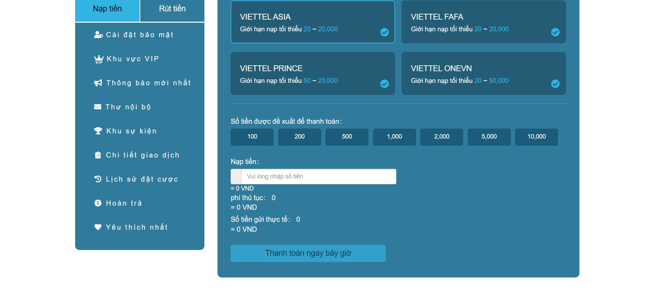Click the security settings user-shield icon
Screen dimensions: 648x295
click(98, 35)
